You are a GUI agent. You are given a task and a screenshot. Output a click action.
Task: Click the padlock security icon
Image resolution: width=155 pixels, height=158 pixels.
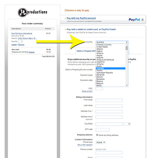click(143, 20)
